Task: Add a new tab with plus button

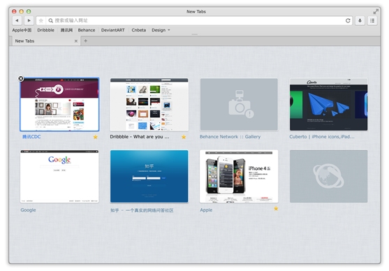Action: click(x=86, y=41)
